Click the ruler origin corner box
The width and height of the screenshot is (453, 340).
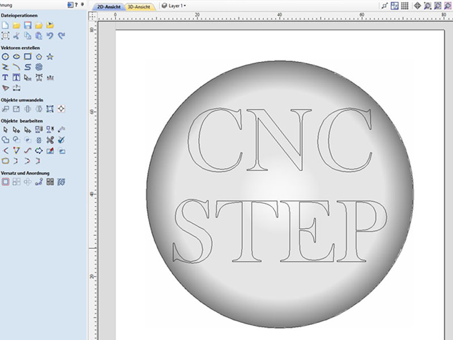coord(92,16)
